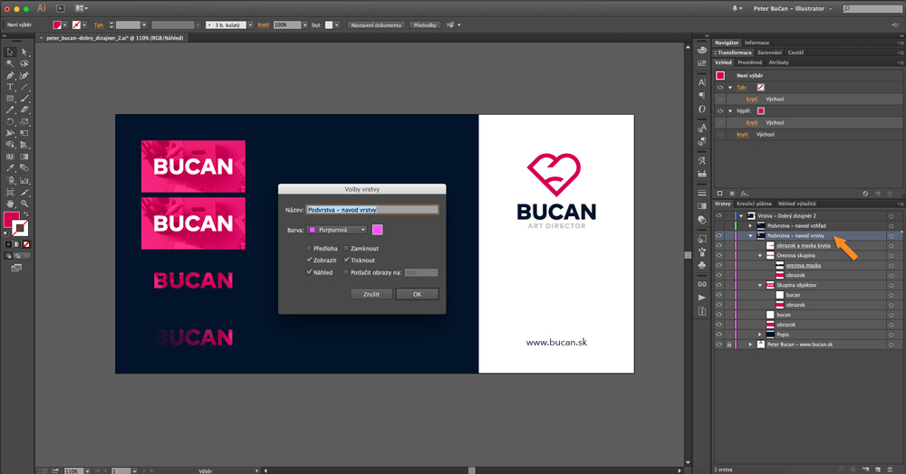
Task: Select the Scale tool
Action: (24, 122)
